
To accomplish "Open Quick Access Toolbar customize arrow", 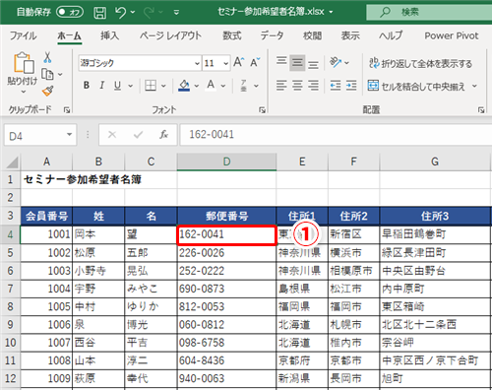I will click(x=176, y=13).
